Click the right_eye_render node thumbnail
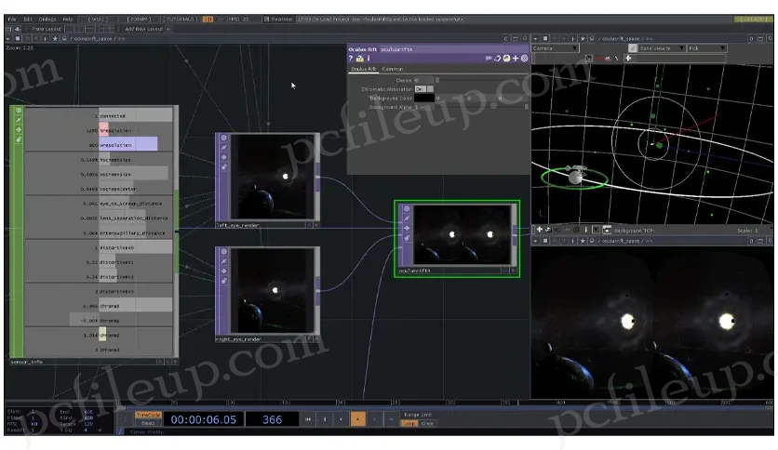This screenshot has width=778, height=450. 273,292
